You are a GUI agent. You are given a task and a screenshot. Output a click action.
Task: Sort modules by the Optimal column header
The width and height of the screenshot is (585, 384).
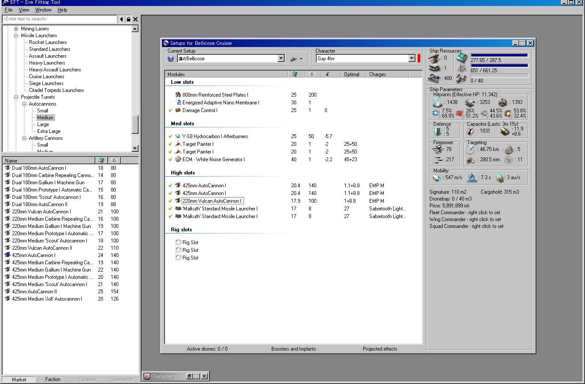pos(354,74)
